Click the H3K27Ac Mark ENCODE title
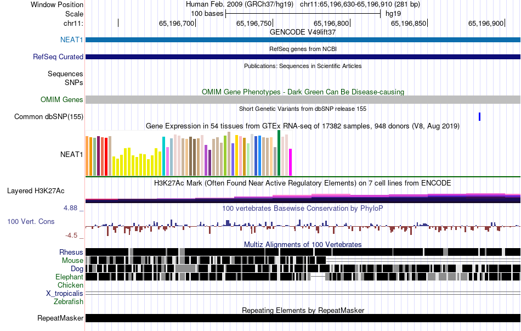 tap(303, 183)
